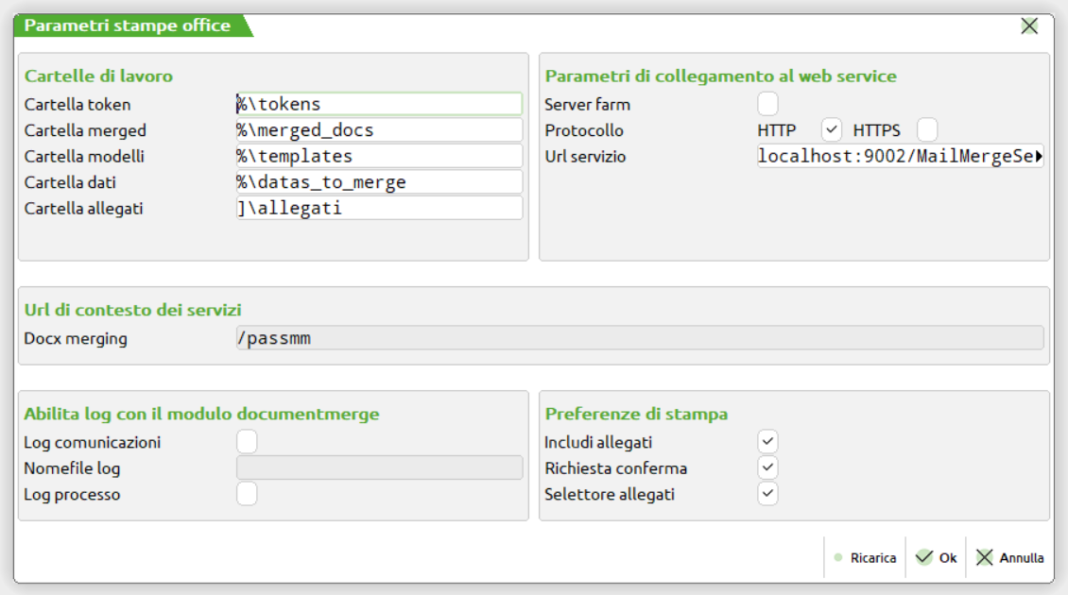Image resolution: width=1068 pixels, height=595 pixels.
Task: Uncheck Includi allegati option
Action: [x=767, y=442]
